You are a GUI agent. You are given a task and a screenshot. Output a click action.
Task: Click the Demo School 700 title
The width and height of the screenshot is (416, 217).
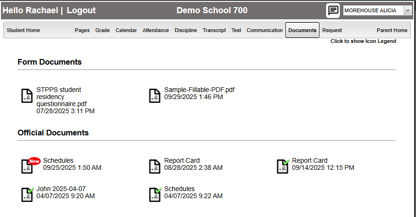click(x=212, y=10)
